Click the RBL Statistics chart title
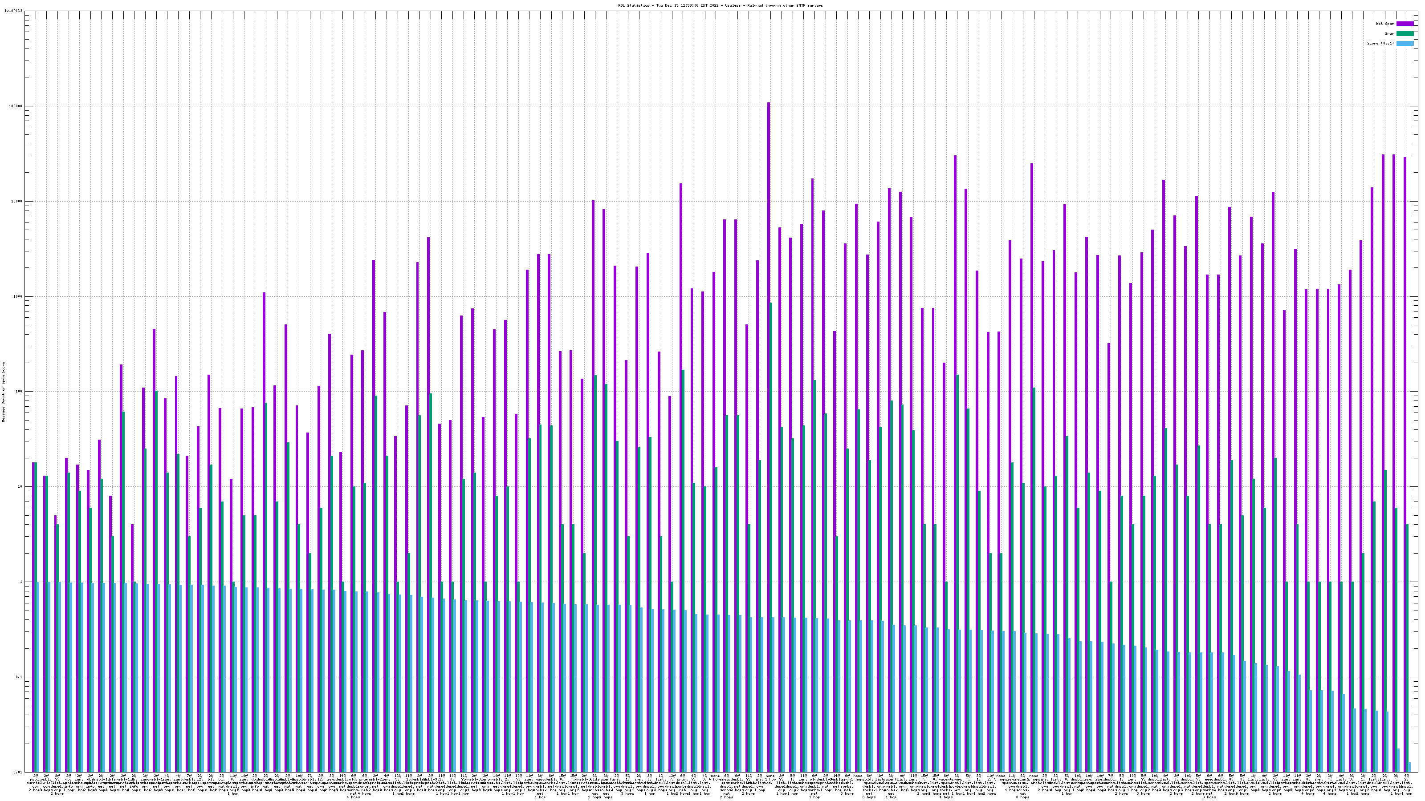This screenshot has width=1425, height=801. 720,5
